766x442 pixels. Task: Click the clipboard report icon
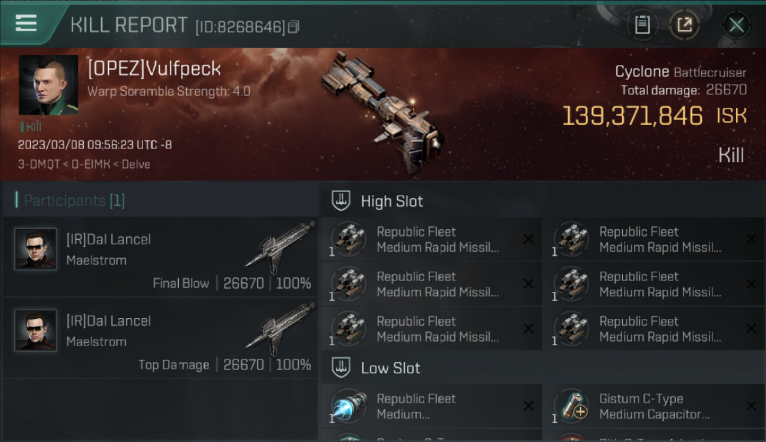[642, 25]
